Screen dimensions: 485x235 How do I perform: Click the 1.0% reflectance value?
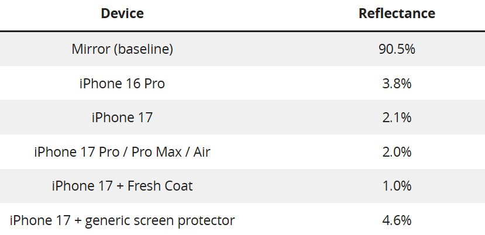(397, 186)
